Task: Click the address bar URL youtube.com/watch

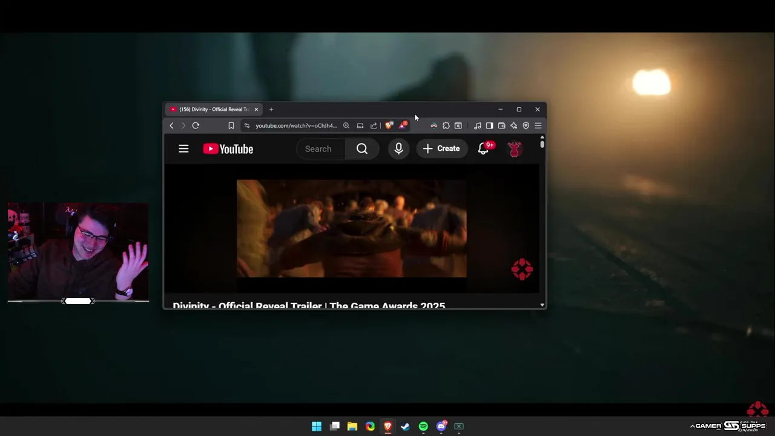Action: (295, 125)
